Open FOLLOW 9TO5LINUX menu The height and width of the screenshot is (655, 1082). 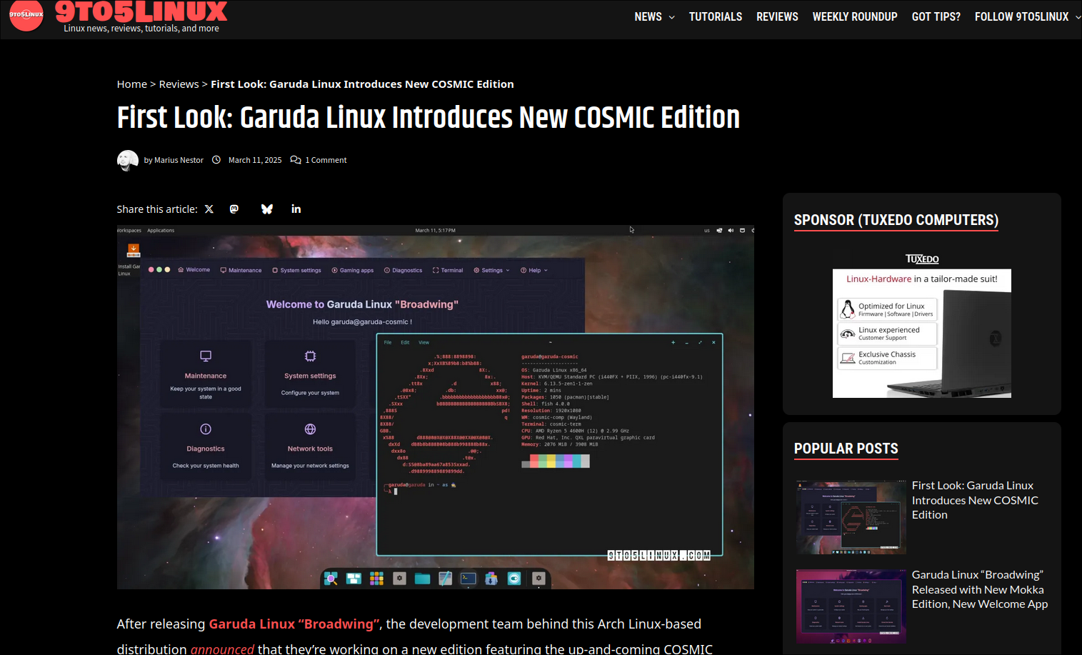1021,16
